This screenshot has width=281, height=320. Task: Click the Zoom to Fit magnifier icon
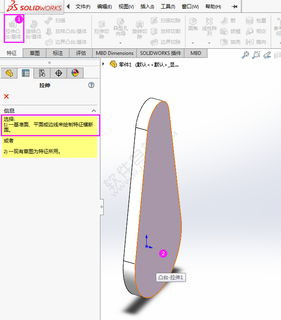coord(245,55)
